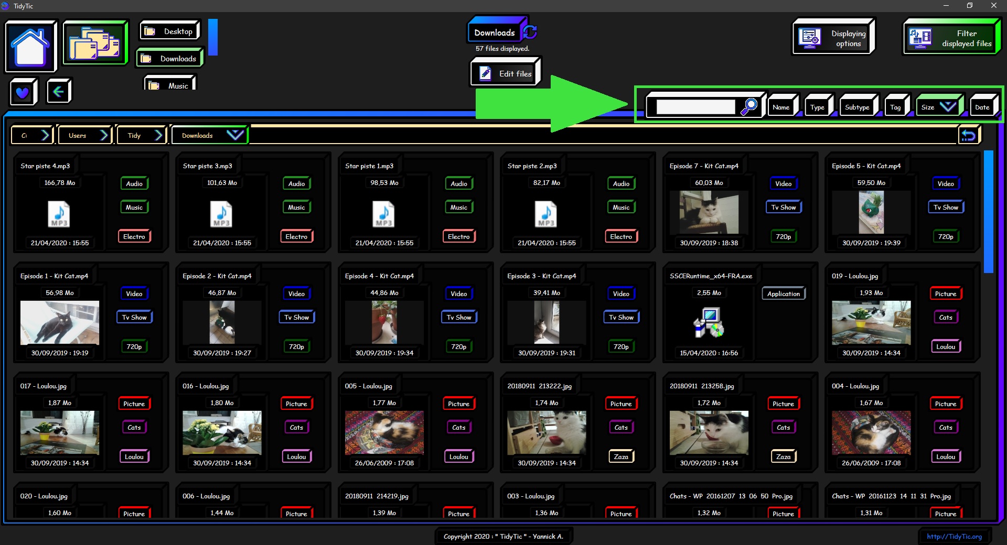Viewport: 1007px width, 545px height.
Task: Select the SSCERuntime_x64-FRA.exe installer icon
Action: [x=709, y=322]
